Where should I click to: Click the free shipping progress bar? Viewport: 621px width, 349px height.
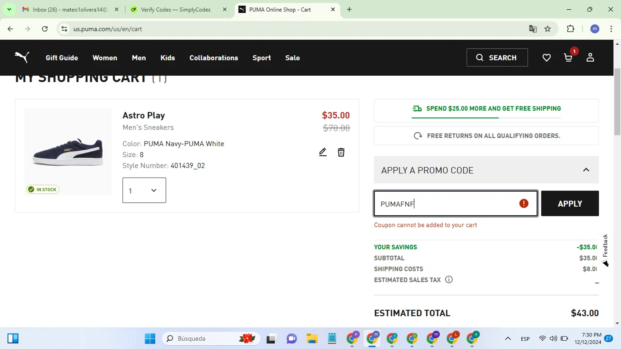click(x=486, y=118)
